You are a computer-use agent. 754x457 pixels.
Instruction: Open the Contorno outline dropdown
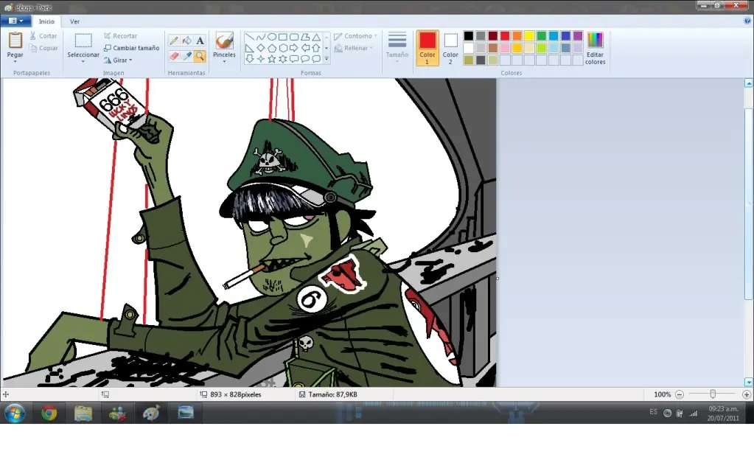pos(356,36)
